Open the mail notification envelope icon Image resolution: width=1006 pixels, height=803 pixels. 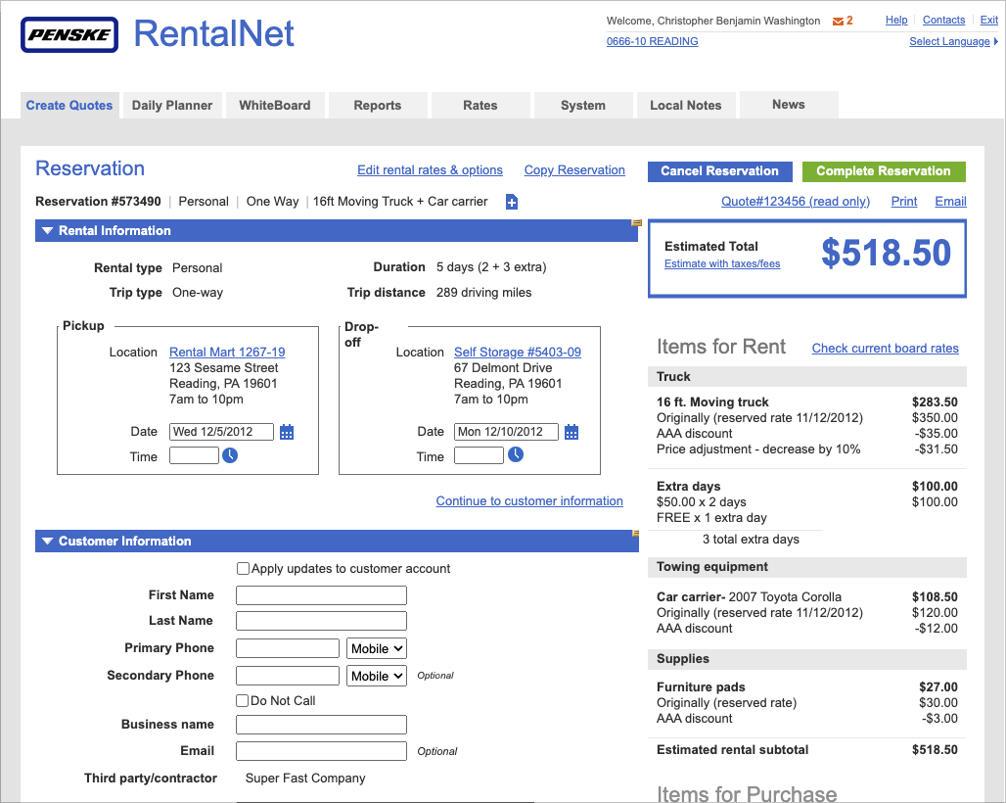pos(838,22)
